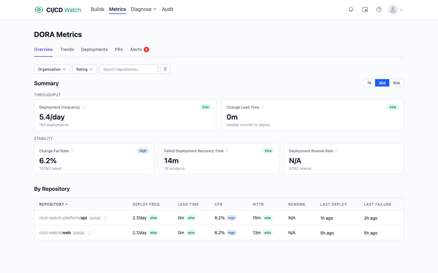Screen dimensions: 438x273
Task: Click the Deployment Frequency info icon
Action: pyautogui.click(x=83, y=107)
